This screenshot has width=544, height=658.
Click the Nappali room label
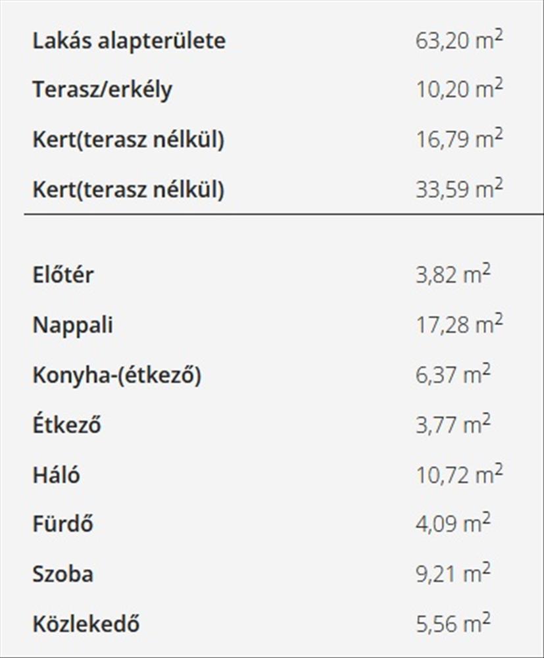[72, 325]
